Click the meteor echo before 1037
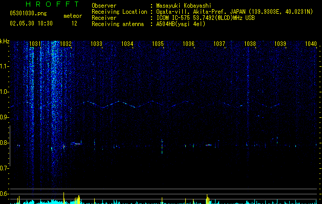Image resolution: width=322 pixels, height=204 pixels. 209,145
